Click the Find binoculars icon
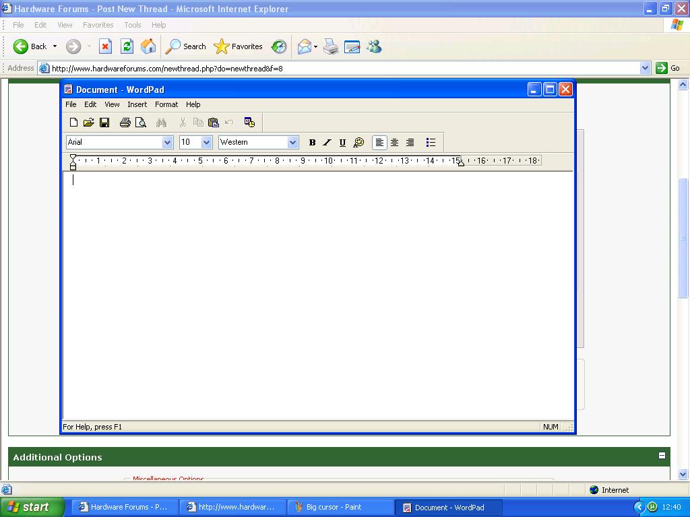 click(x=161, y=123)
